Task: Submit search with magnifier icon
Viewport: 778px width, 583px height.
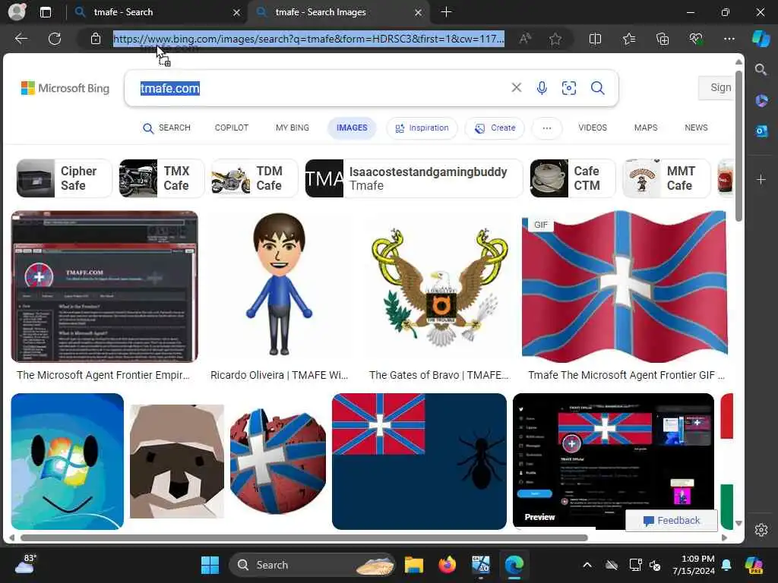Action: [x=597, y=88]
